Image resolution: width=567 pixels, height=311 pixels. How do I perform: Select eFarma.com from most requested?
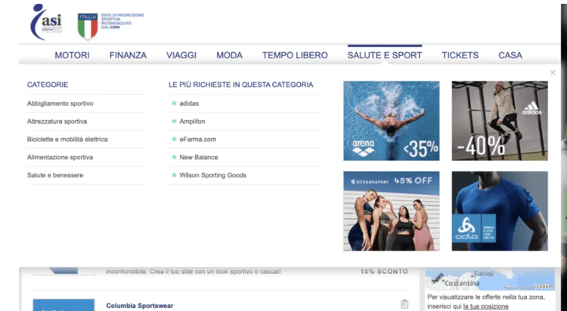[x=198, y=139]
